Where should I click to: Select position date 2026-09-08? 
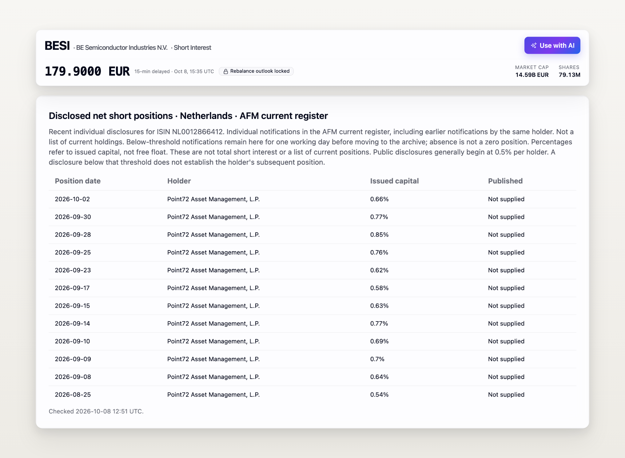(73, 377)
